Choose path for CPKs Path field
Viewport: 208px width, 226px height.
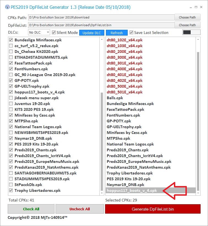click(187, 17)
